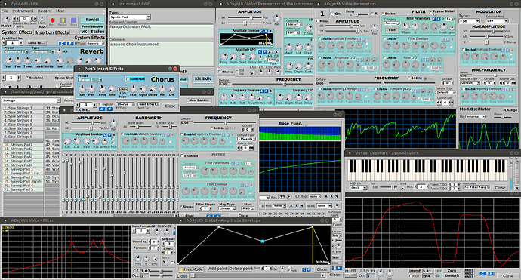521x280 pixels.
Task: Open the Reverb Type dropdown (Freeverb)
Action: pyautogui.click(x=42, y=52)
